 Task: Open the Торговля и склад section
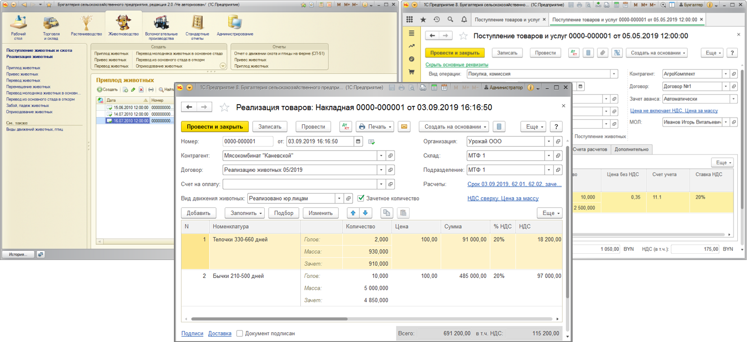51,27
